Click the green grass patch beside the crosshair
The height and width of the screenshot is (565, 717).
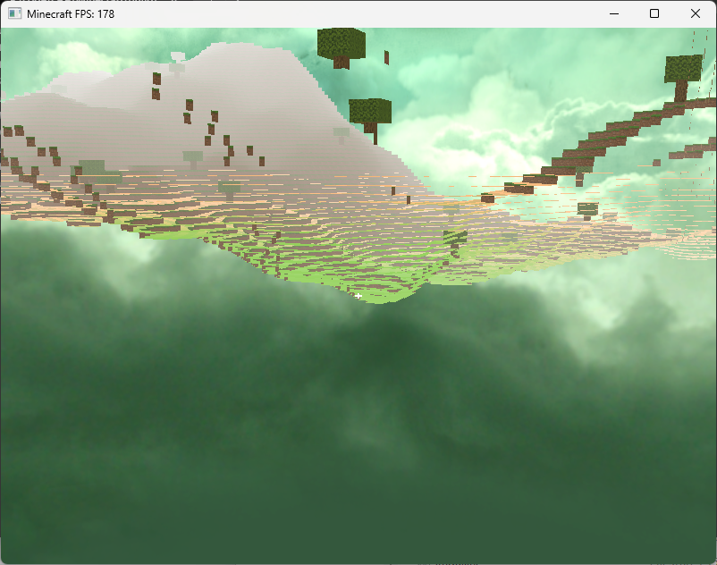384,291
